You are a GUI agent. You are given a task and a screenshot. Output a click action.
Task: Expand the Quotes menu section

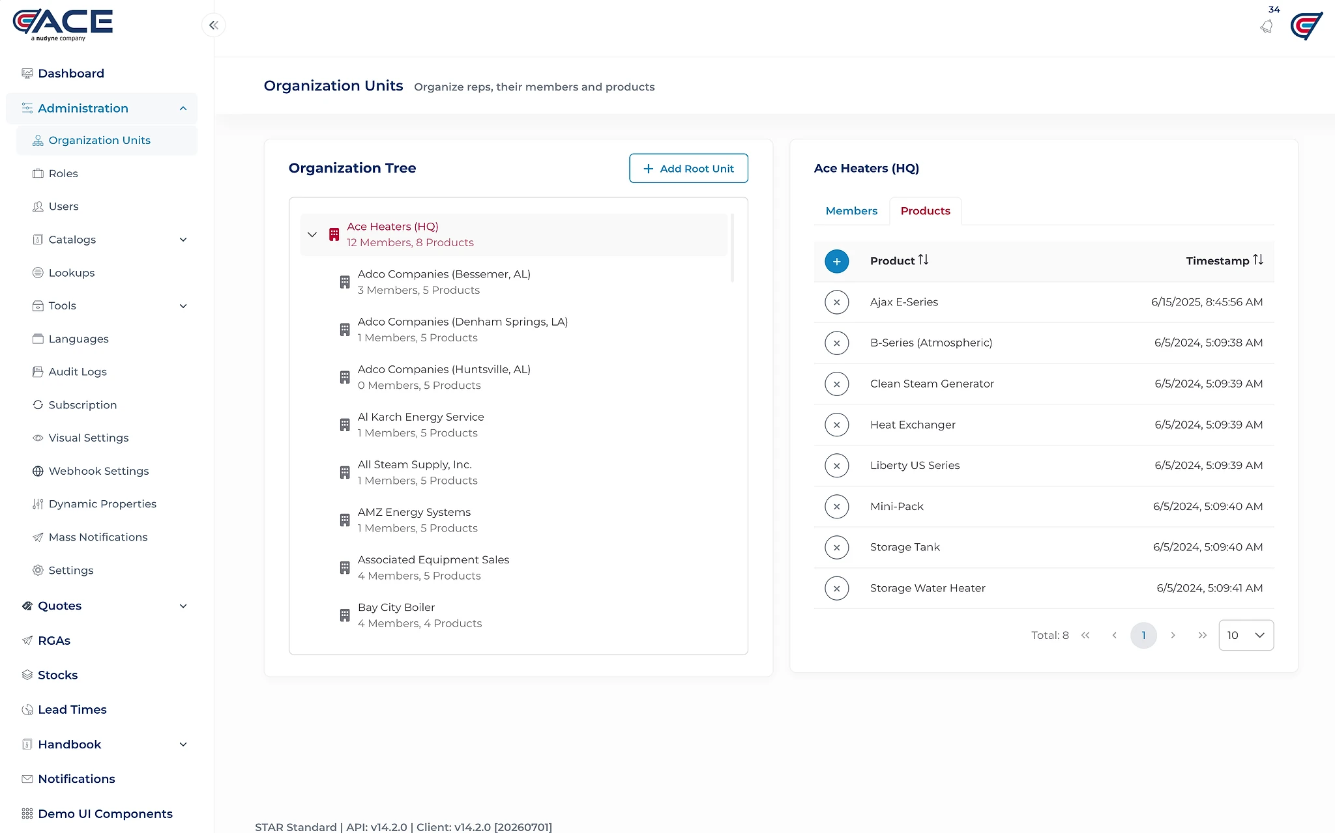coord(183,606)
